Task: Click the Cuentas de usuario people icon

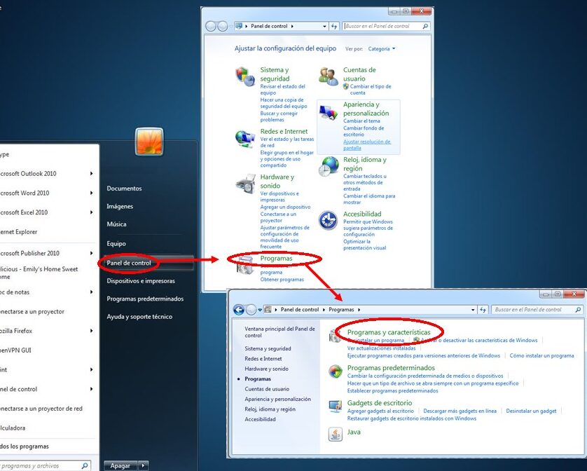Action: coord(328,75)
